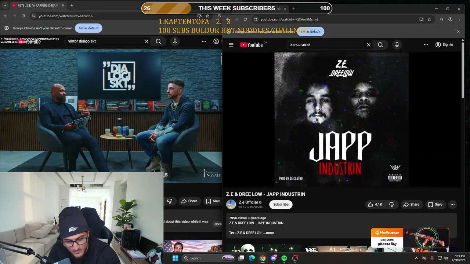The image size is (470, 264).
Task: Open YouTube hamburger guide menu
Action: pos(231,45)
